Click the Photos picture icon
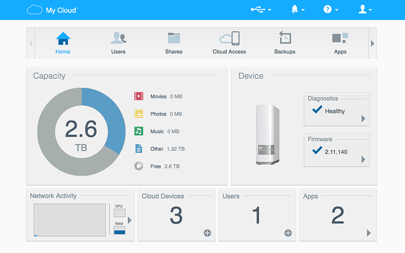The height and width of the screenshot is (253, 405). [x=139, y=114]
